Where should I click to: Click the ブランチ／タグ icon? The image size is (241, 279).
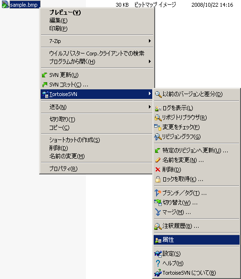(x=157, y=193)
